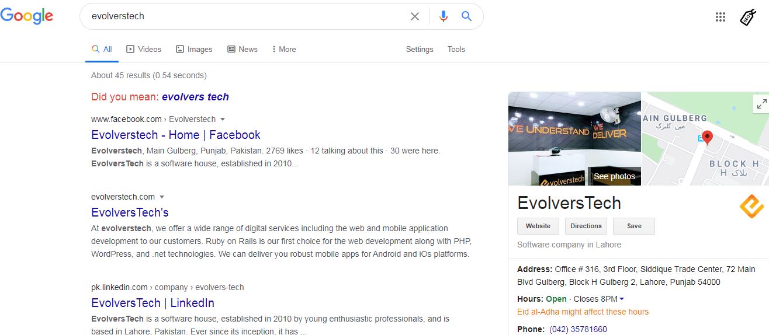The width and height of the screenshot is (769, 335).
Task: Open "Evolverstech - Home | Facebook" result
Action: [176, 135]
